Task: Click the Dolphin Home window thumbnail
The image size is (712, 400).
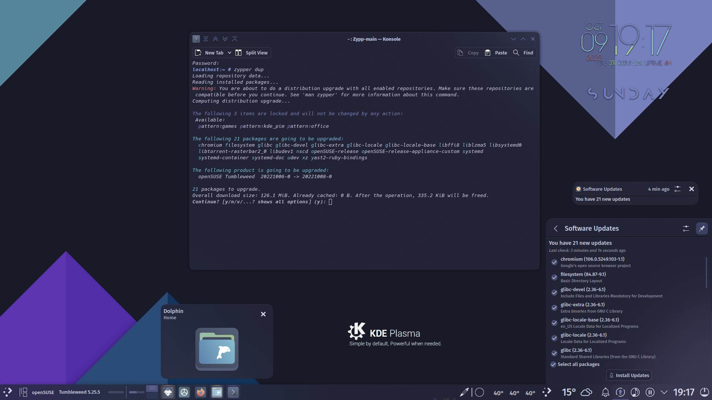Action: [217, 349]
